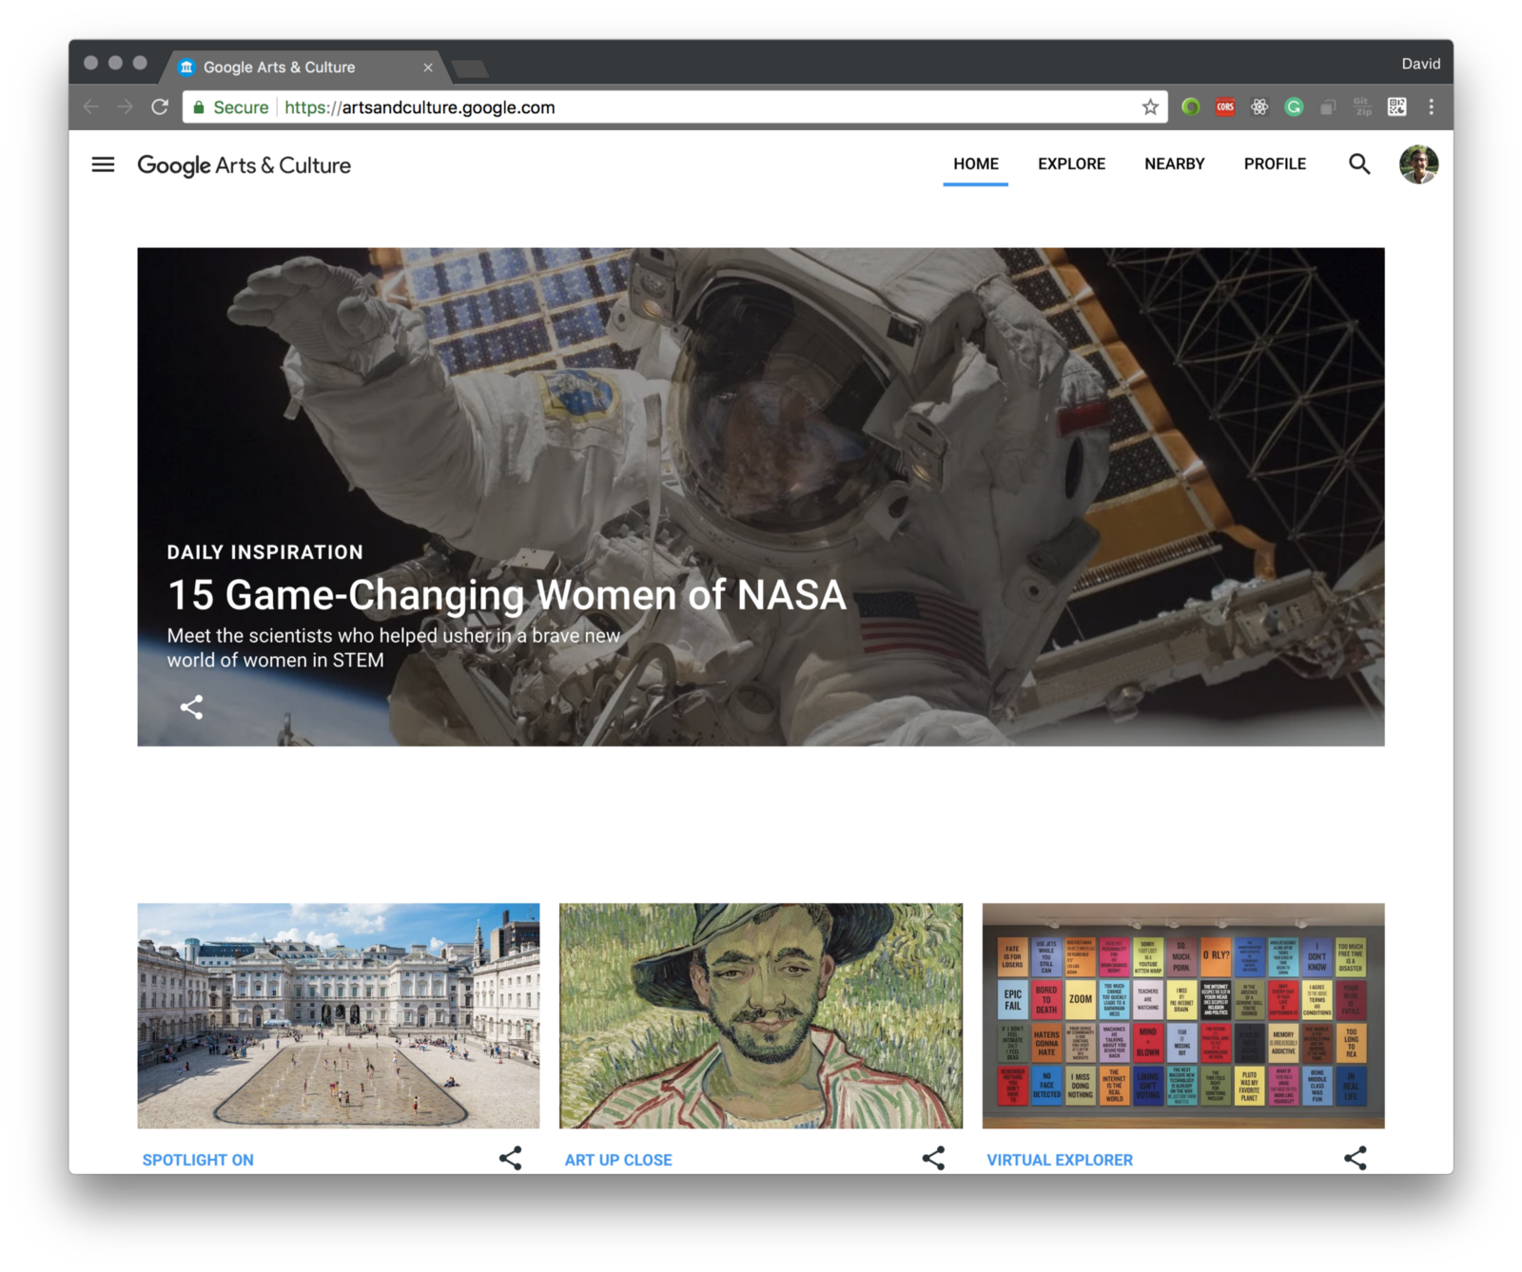Open the Van Gogh portrait thumbnail
Screen dimensions: 1522x1272
coord(761,1015)
